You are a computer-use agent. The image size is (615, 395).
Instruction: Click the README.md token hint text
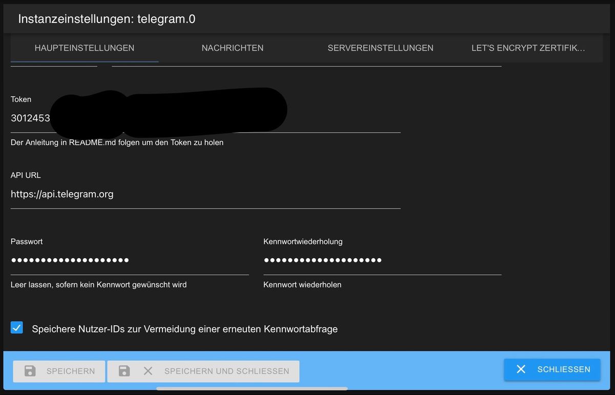[117, 142]
